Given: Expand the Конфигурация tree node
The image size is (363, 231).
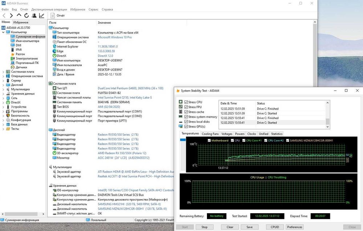Looking at the screenshot, I should (3, 120).
